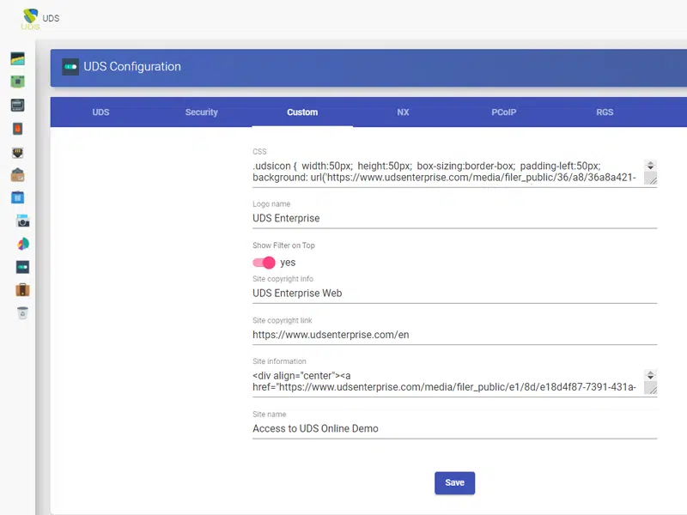This screenshot has height=515, width=687.
Task: Click the UDS logo at top left
Action: (x=30, y=19)
